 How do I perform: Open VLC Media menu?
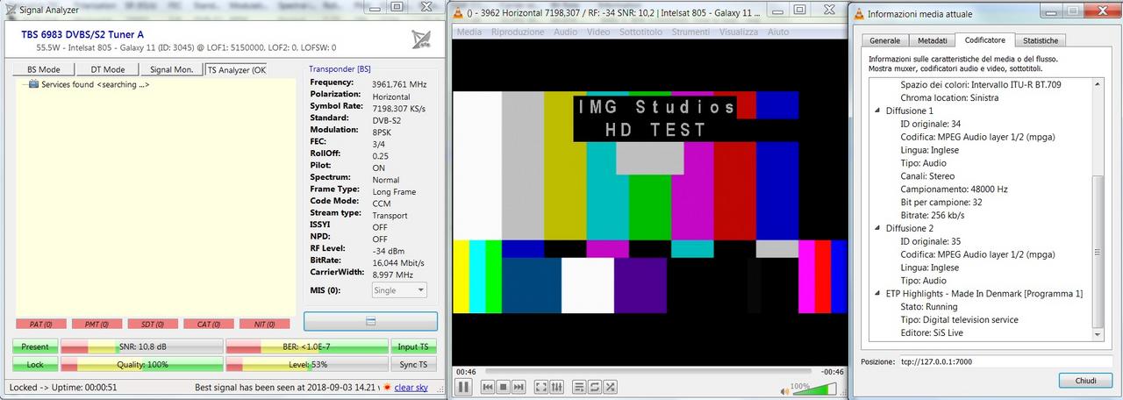click(469, 32)
